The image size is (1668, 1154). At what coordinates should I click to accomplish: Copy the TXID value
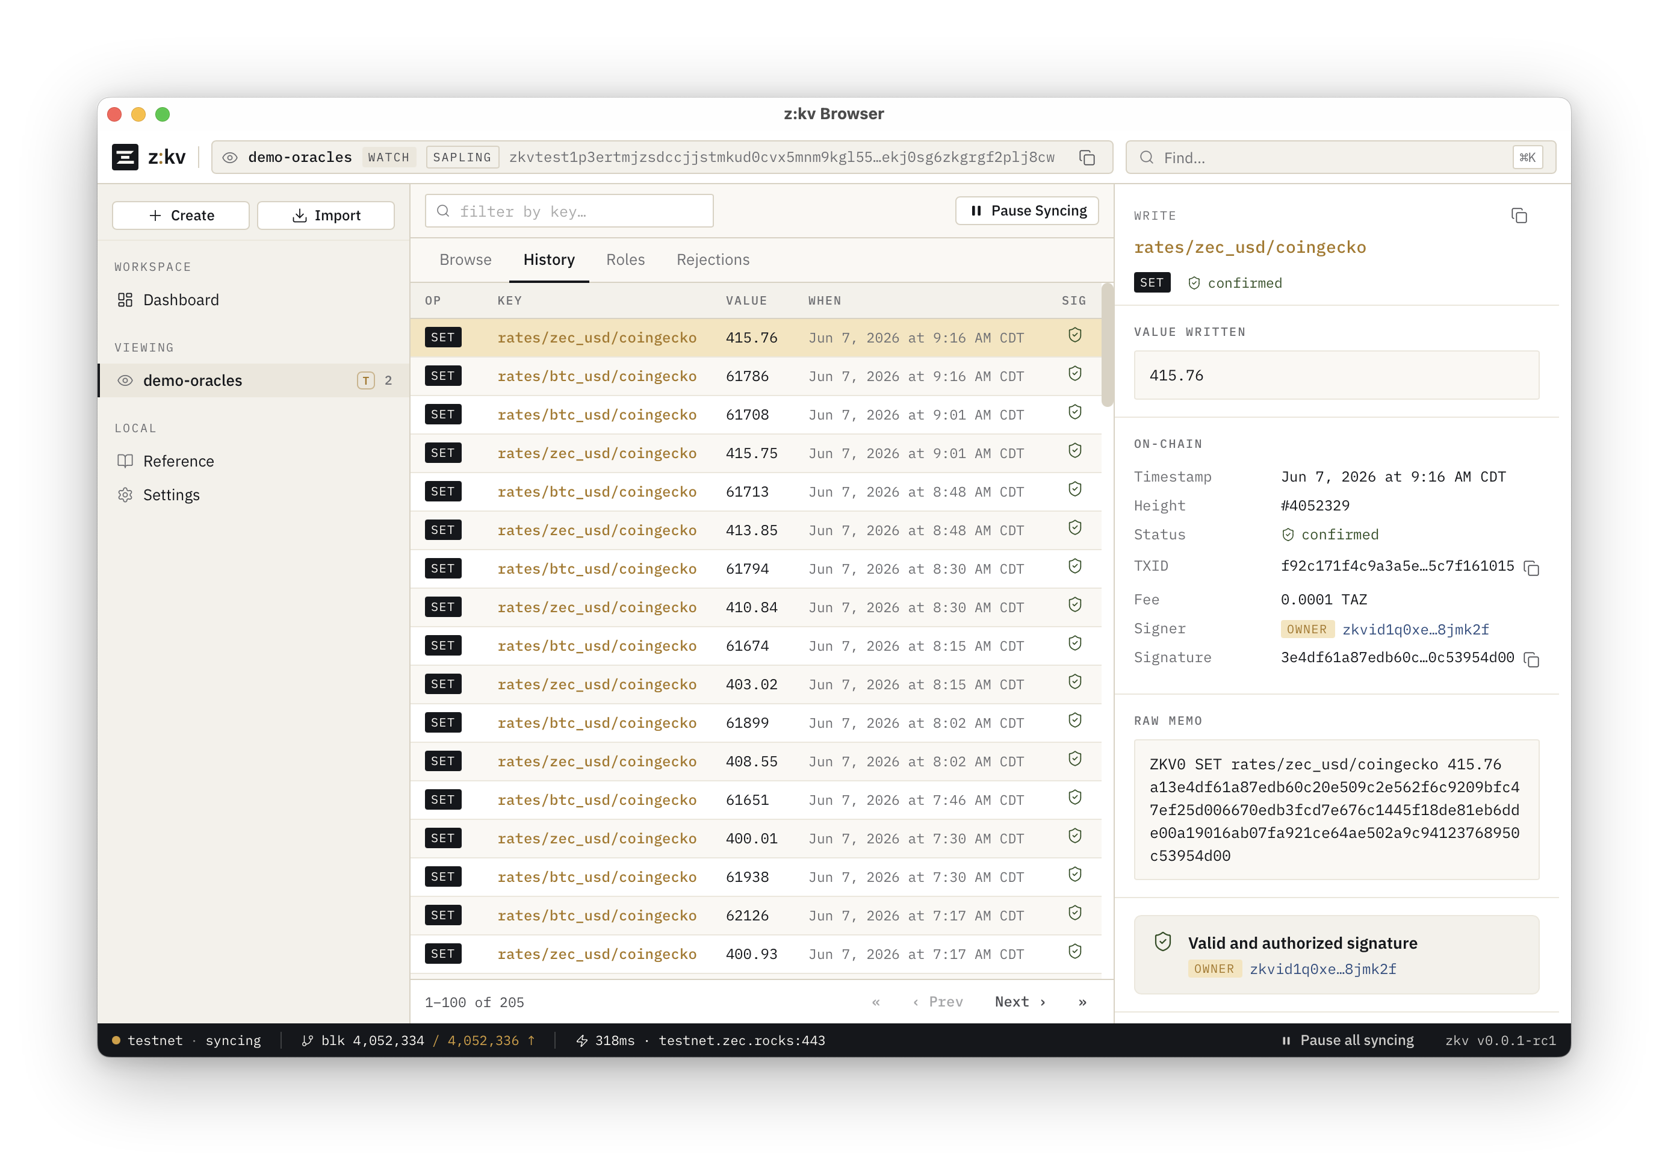(x=1531, y=568)
